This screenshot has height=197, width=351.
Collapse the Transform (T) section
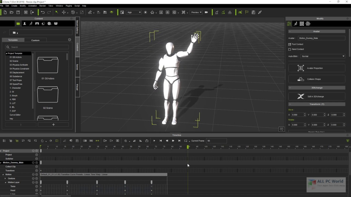[290, 104]
